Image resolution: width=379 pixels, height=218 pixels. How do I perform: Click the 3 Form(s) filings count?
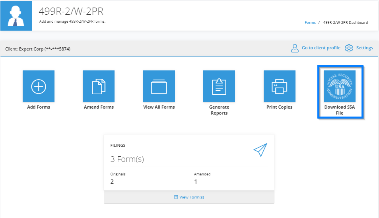coord(127,159)
